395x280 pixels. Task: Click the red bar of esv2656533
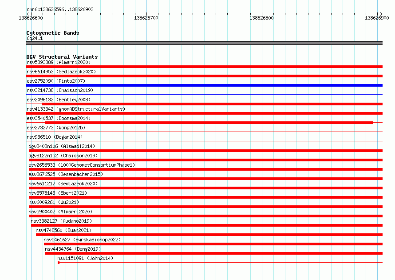(x=205, y=169)
